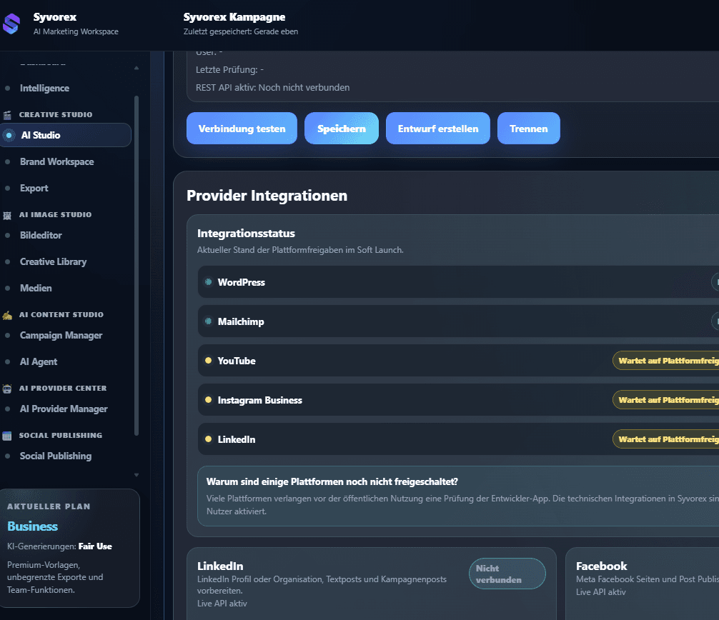This screenshot has width=719, height=620.
Task: Open AI Provider Manager
Action: (64, 409)
